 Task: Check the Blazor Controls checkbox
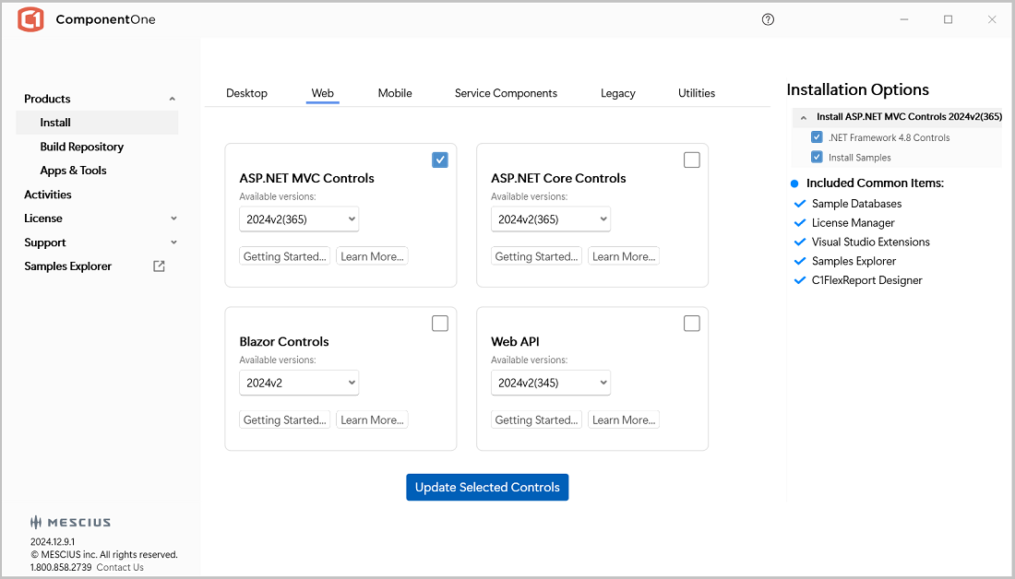(x=440, y=323)
